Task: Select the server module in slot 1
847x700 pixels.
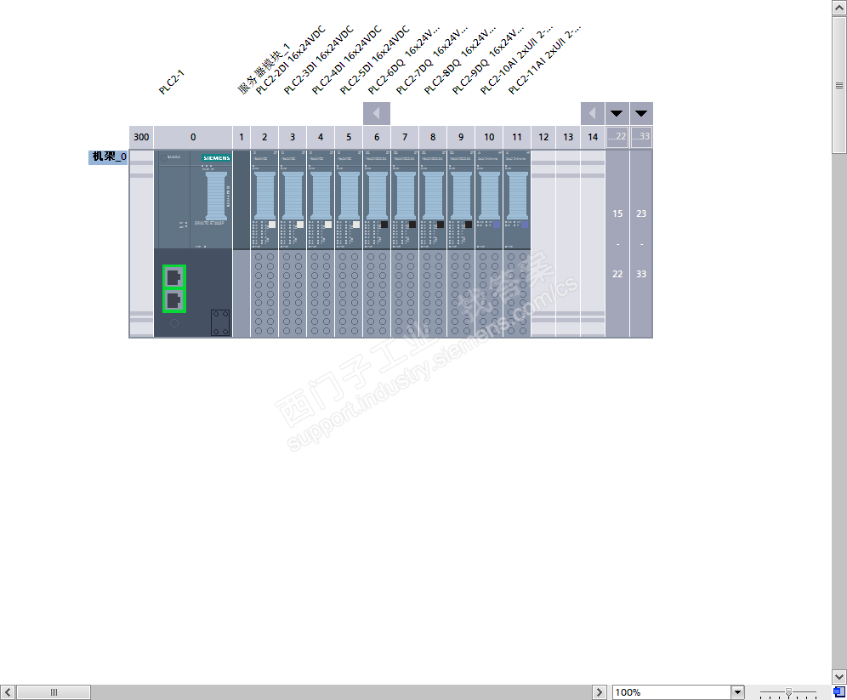Action: click(242, 243)
